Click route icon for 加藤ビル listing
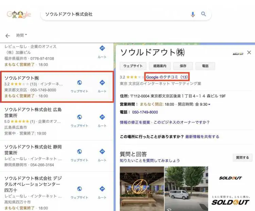 (102, 49)
